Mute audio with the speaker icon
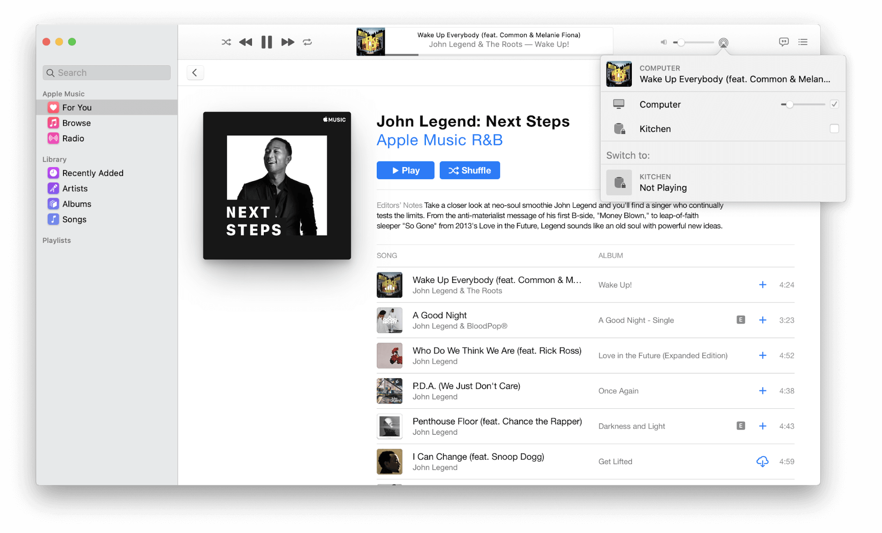Viewport: 882px width, 533px height. [663, 42]
